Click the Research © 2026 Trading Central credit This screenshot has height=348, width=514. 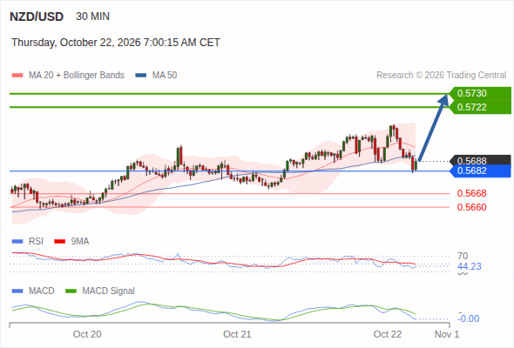tap(441, 76)
